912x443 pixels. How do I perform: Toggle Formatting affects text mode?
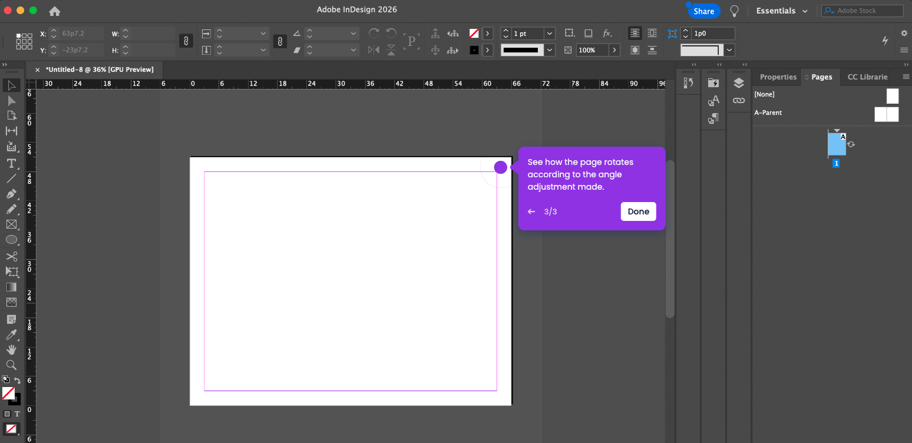click(17, 414)
